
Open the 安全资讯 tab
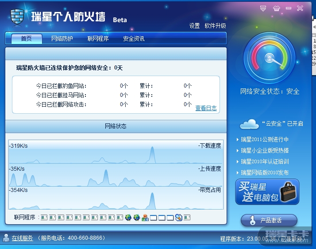(134, 38)
